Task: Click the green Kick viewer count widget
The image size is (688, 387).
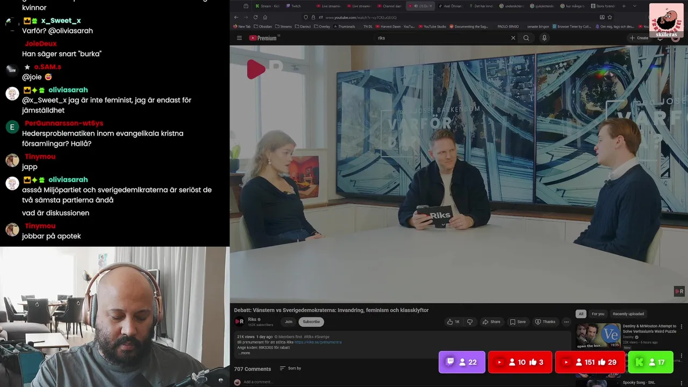Action: pos(651,362)
